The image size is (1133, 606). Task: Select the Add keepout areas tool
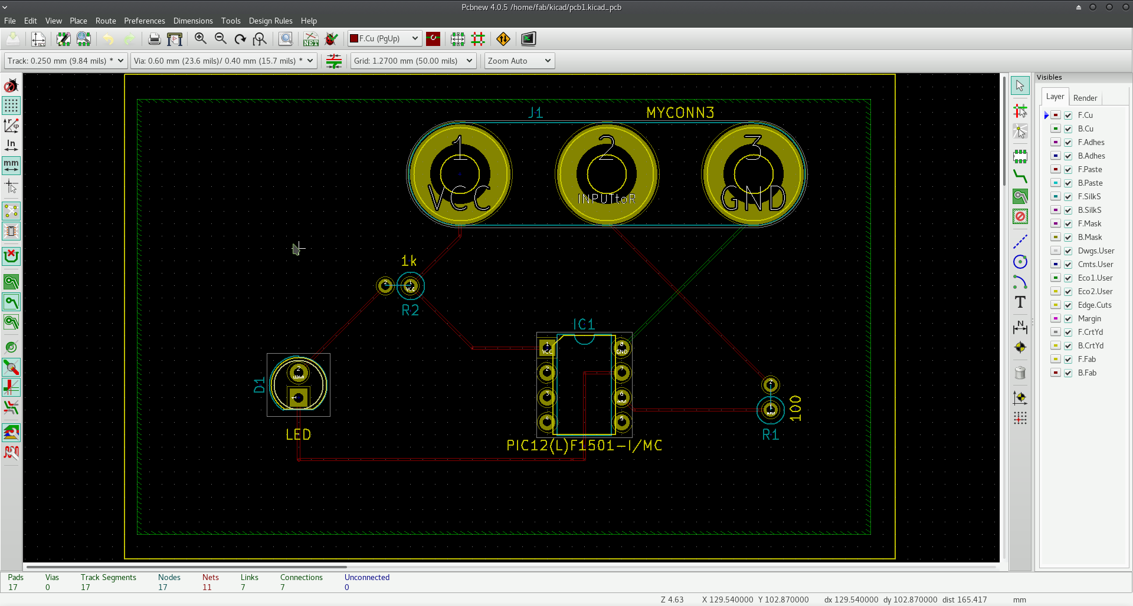(x=1020, y=216)
